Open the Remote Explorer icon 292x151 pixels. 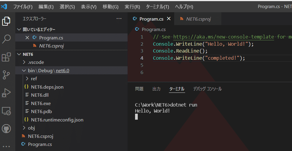(6, 111)
